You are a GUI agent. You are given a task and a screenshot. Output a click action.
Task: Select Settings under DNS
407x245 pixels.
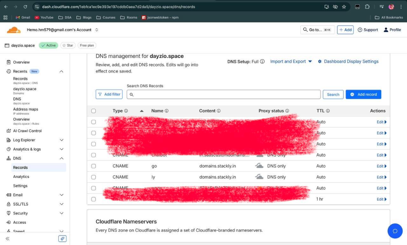[20, 186]
